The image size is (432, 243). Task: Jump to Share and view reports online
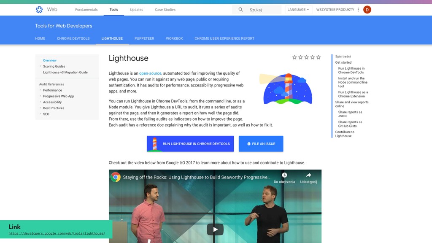pos(352,104)
